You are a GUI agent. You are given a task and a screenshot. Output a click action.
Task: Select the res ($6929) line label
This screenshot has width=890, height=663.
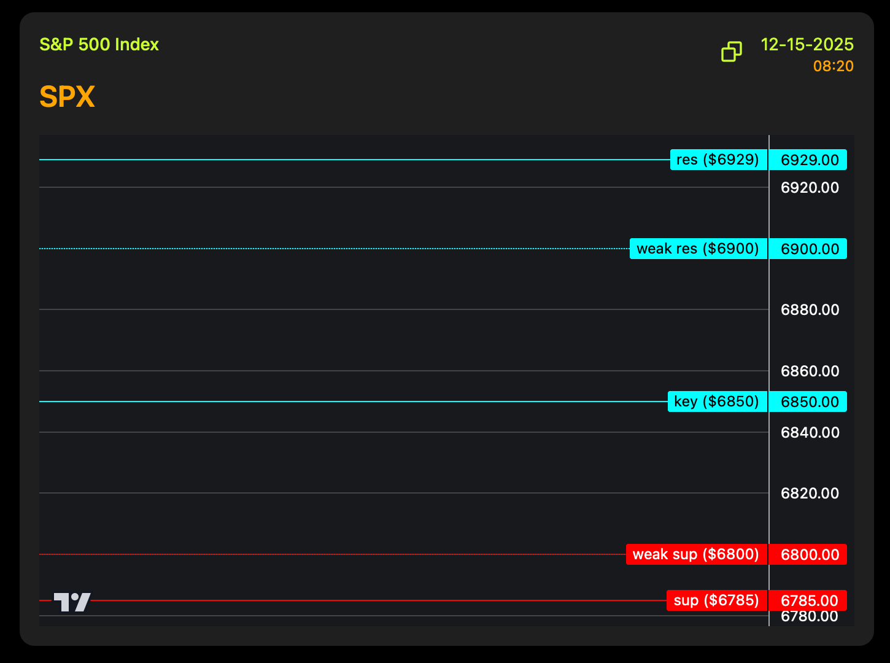pos(718,160)
